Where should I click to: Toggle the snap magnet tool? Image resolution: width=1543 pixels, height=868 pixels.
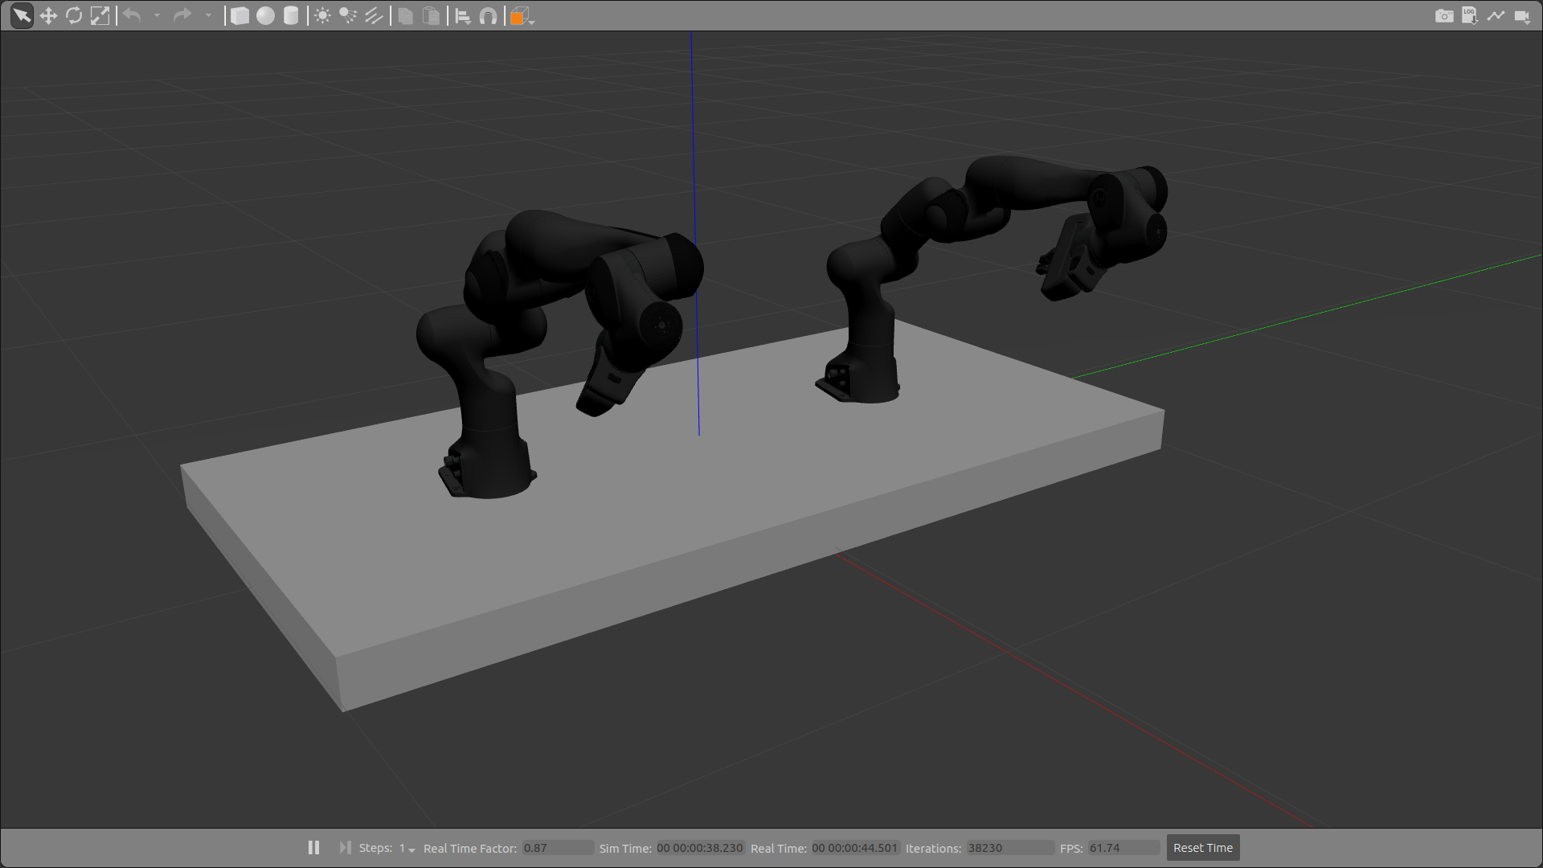click(488, 15)
